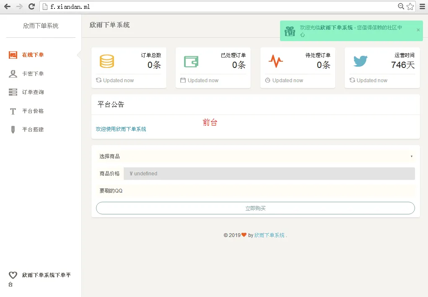Click the coins icon on 订单总数 card
This screenshot has height=297, width=428.
[x=106, y=61]
